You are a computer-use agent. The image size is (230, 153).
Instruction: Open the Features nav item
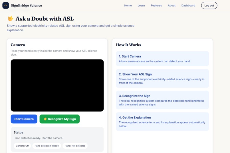[x=156, y=5]
